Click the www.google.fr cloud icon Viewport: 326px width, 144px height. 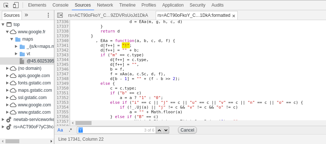point(13,32)
